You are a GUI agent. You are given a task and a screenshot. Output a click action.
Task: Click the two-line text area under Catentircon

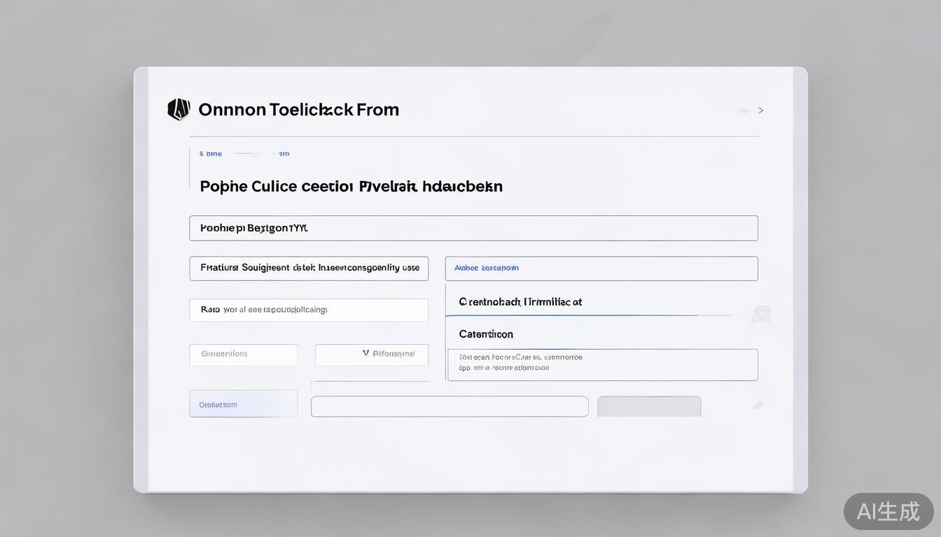pyautogui.click(x=602, y=364)
